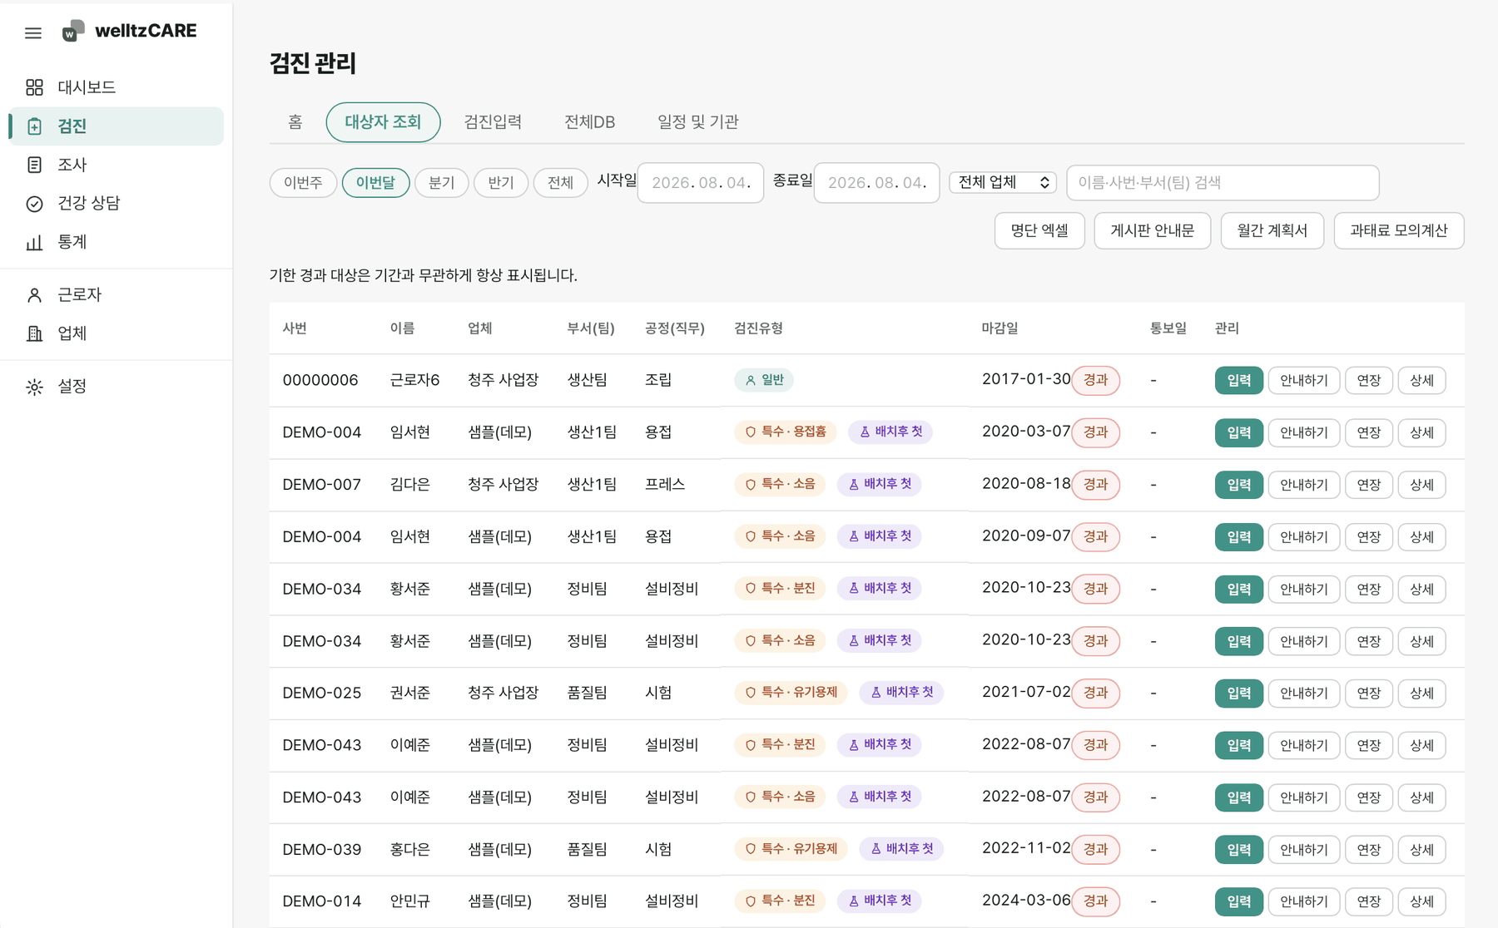Click the name/ID/department search field
1498x928 pixels.
[1223, 183]
